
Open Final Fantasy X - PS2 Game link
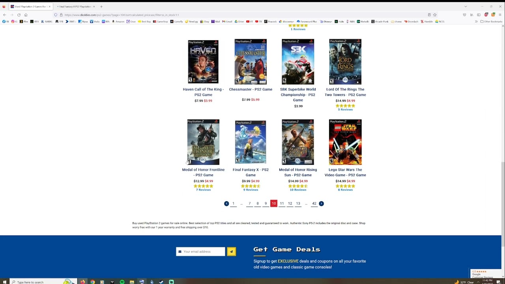tap(251, 172)
